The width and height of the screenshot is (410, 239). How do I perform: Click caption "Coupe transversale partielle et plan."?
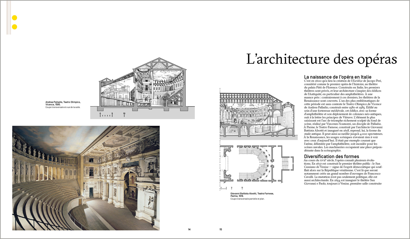click(x=248, y=199)
